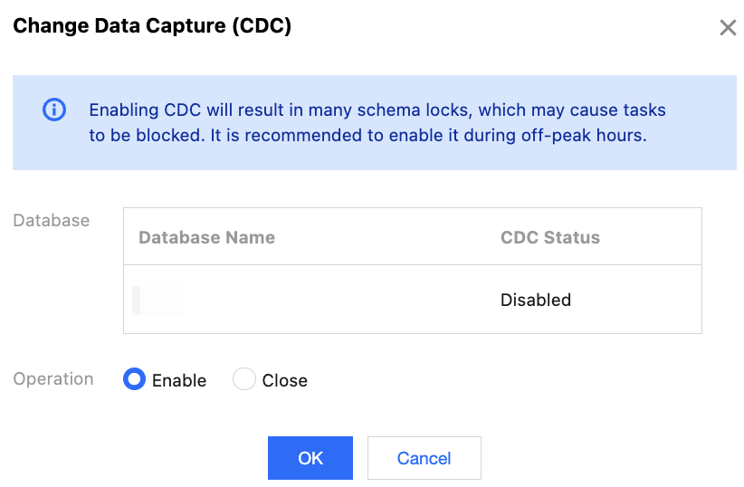
Task: Select the blurred database name cell
Action: point(157,300)
